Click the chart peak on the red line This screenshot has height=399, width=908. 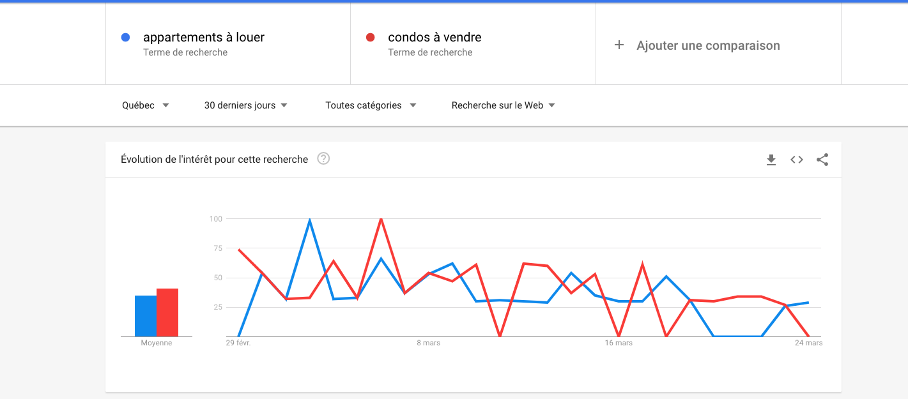coord(381,218)
